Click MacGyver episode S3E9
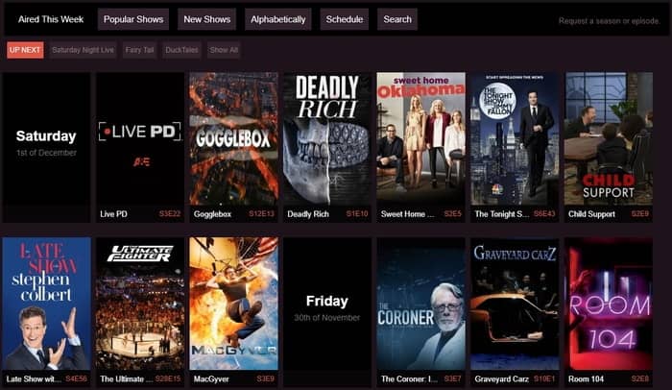 tap(265, 378)
